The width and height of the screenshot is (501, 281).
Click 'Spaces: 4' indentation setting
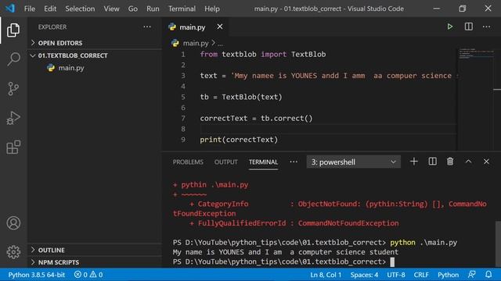tap(364, 274)
